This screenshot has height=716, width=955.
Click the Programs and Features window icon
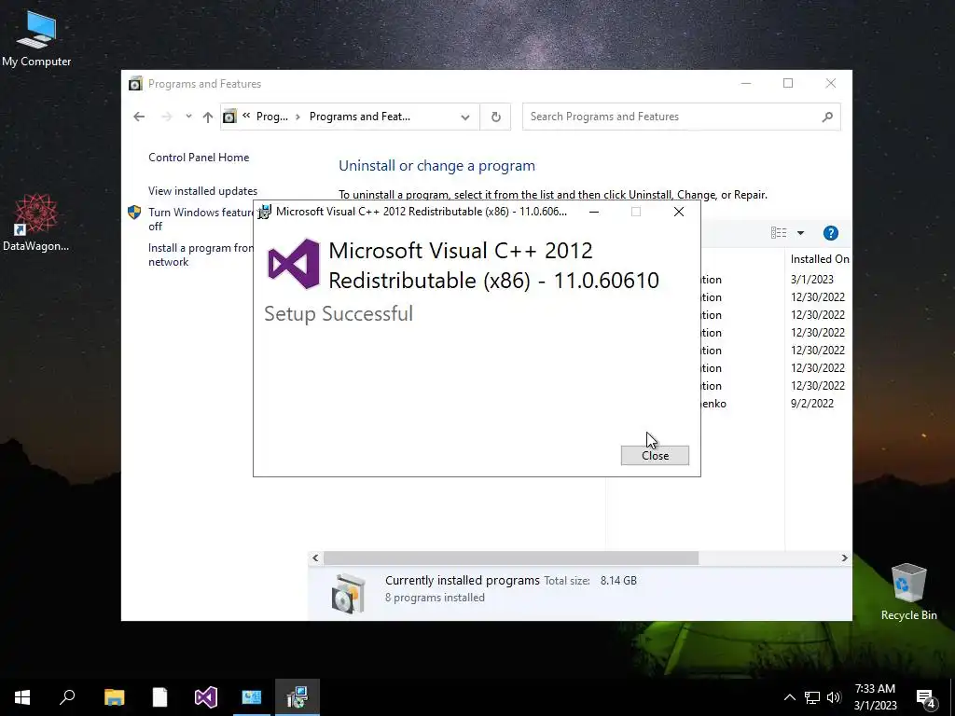[x=135, y=83]
